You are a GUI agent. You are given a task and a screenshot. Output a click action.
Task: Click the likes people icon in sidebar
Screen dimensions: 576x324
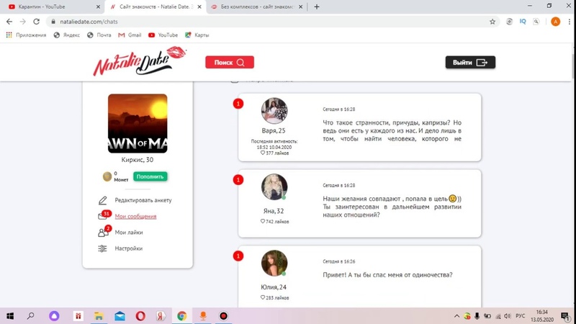tap(103, 233)
